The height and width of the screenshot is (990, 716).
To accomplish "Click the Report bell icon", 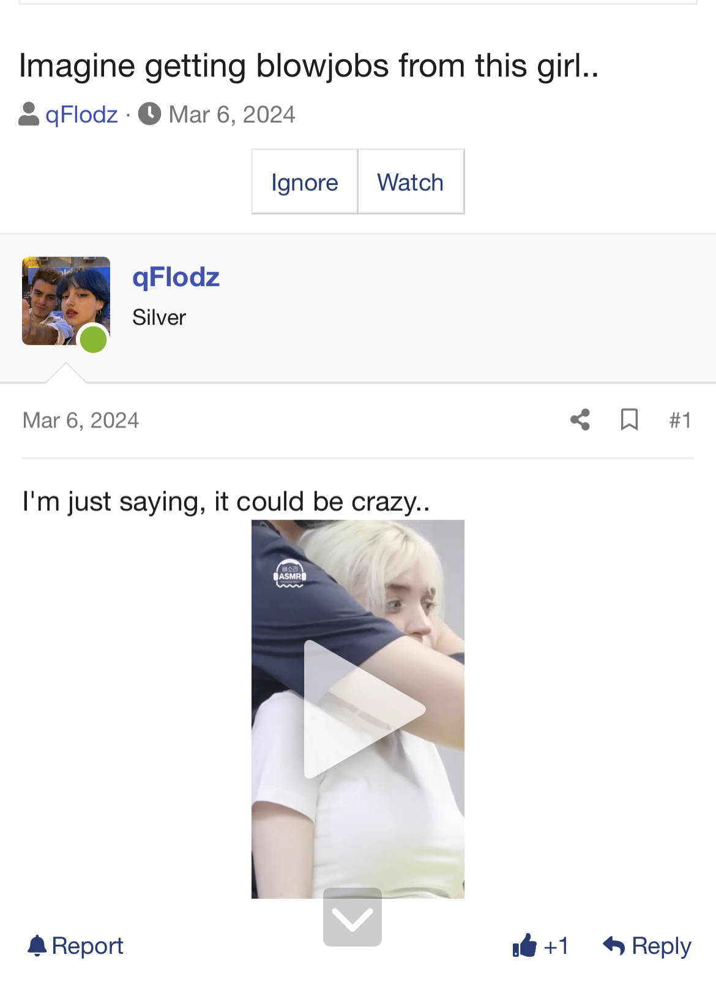I will point(37,945).
